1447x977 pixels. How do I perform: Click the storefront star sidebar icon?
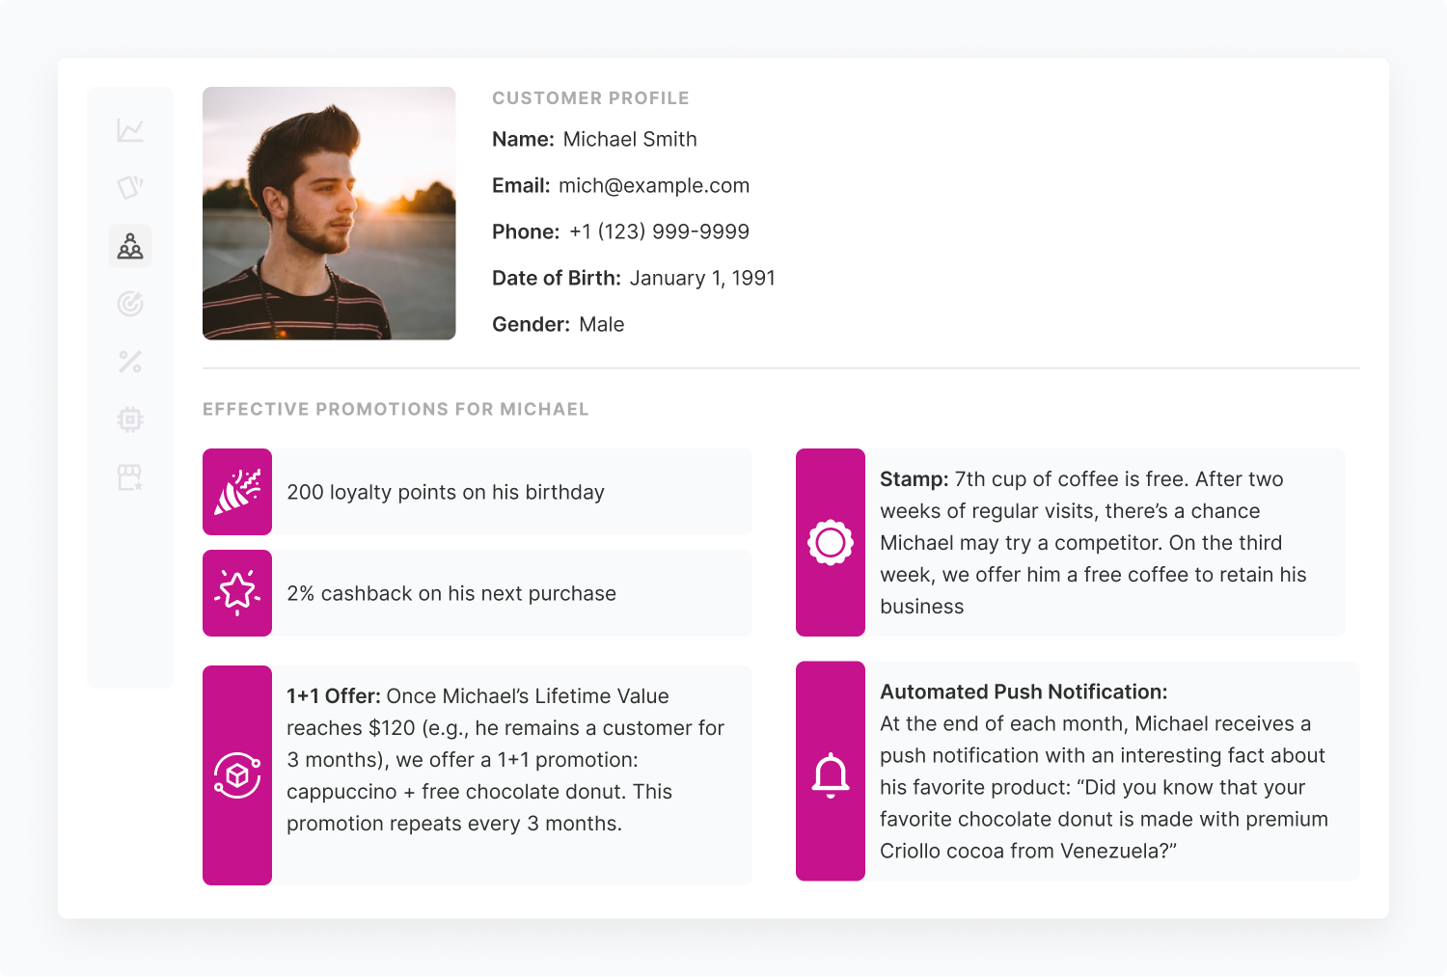click(x=130, y=477)
